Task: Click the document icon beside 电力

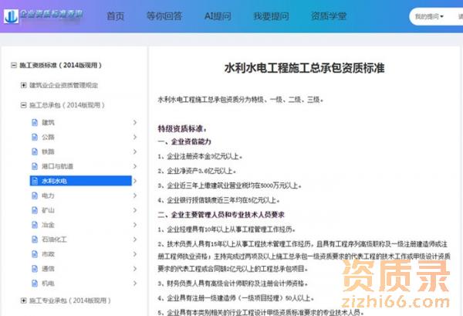Action: 33,195
